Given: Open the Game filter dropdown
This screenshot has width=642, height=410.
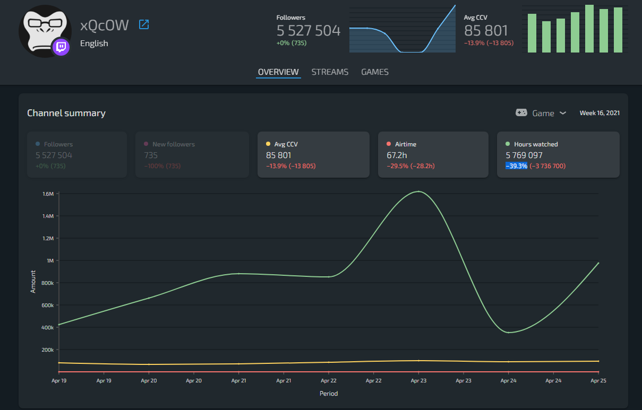Looking at the screenshot, I should click(541, 113).
